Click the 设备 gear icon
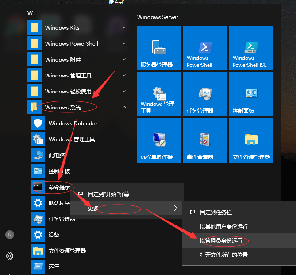Image resolution: width=296 pixels, height=275 pixels. coord(38,235)
